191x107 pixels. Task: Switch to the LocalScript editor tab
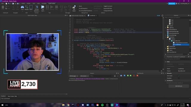coord(92,15)
